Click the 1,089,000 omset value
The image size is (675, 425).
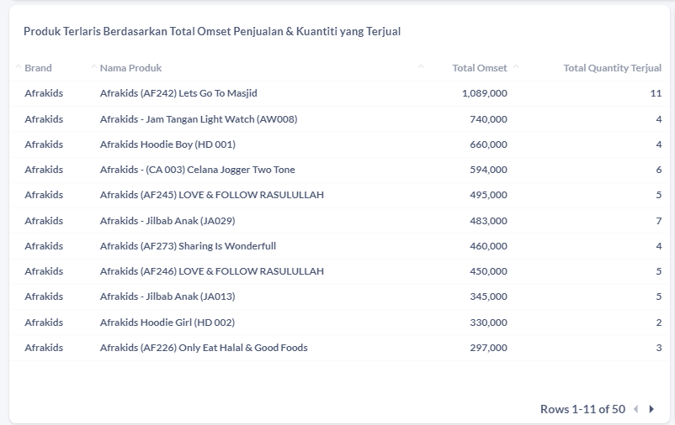click(x=484, y=93)
